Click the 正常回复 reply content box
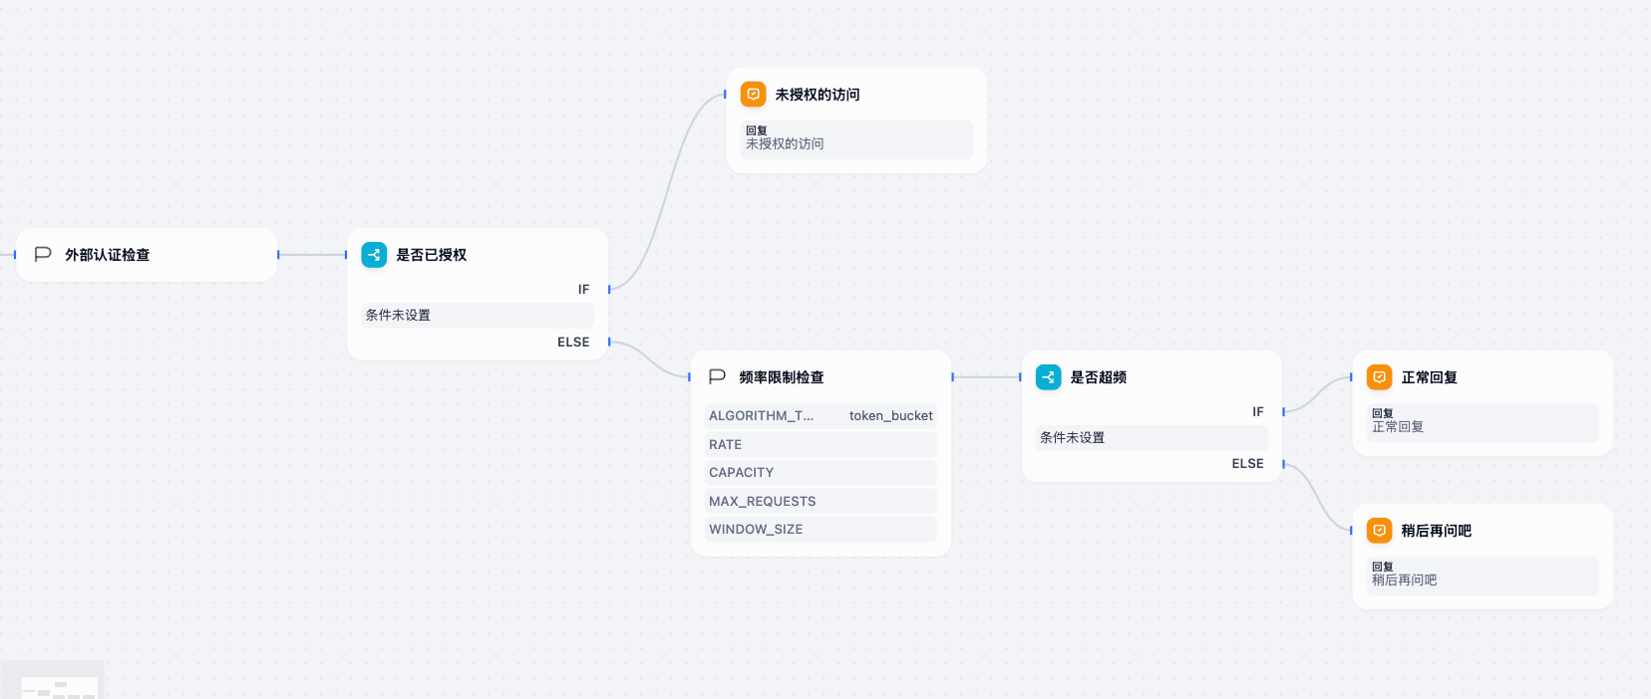1651x699 pixels. [1483, 422]
